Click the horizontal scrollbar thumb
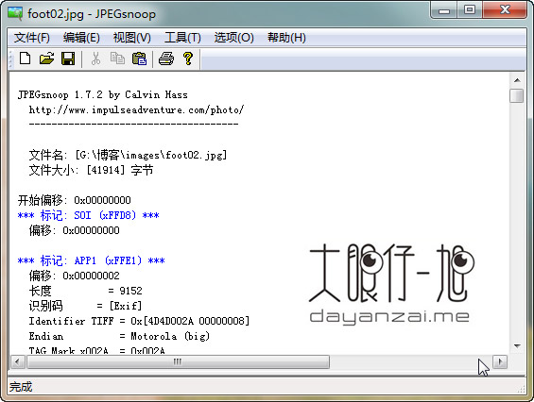The height and width of the screenshot is (402, 534). pos(178,361)
